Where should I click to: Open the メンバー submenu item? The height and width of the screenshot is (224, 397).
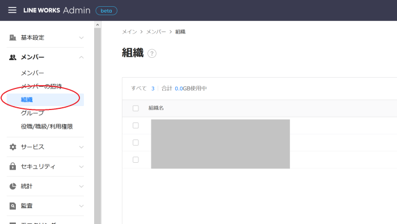coord(32,73)
